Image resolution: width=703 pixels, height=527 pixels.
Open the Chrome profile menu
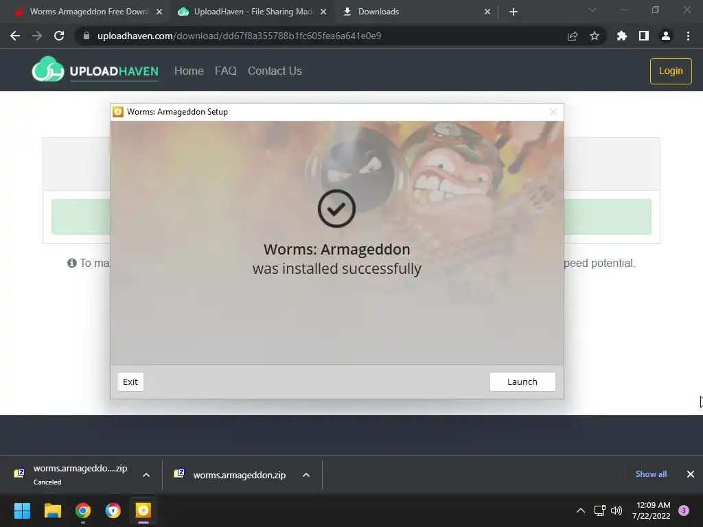[x=666, y=36]
